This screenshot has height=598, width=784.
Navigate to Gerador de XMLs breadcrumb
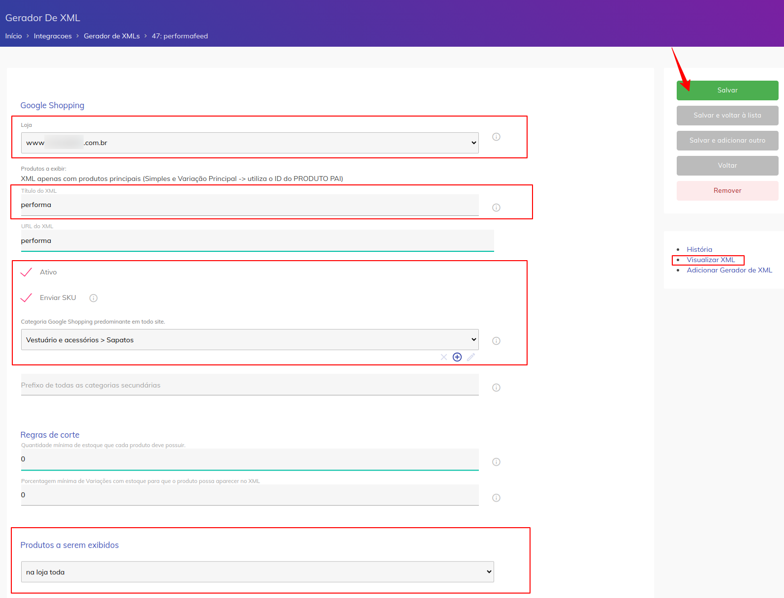(x=112, y=36)
